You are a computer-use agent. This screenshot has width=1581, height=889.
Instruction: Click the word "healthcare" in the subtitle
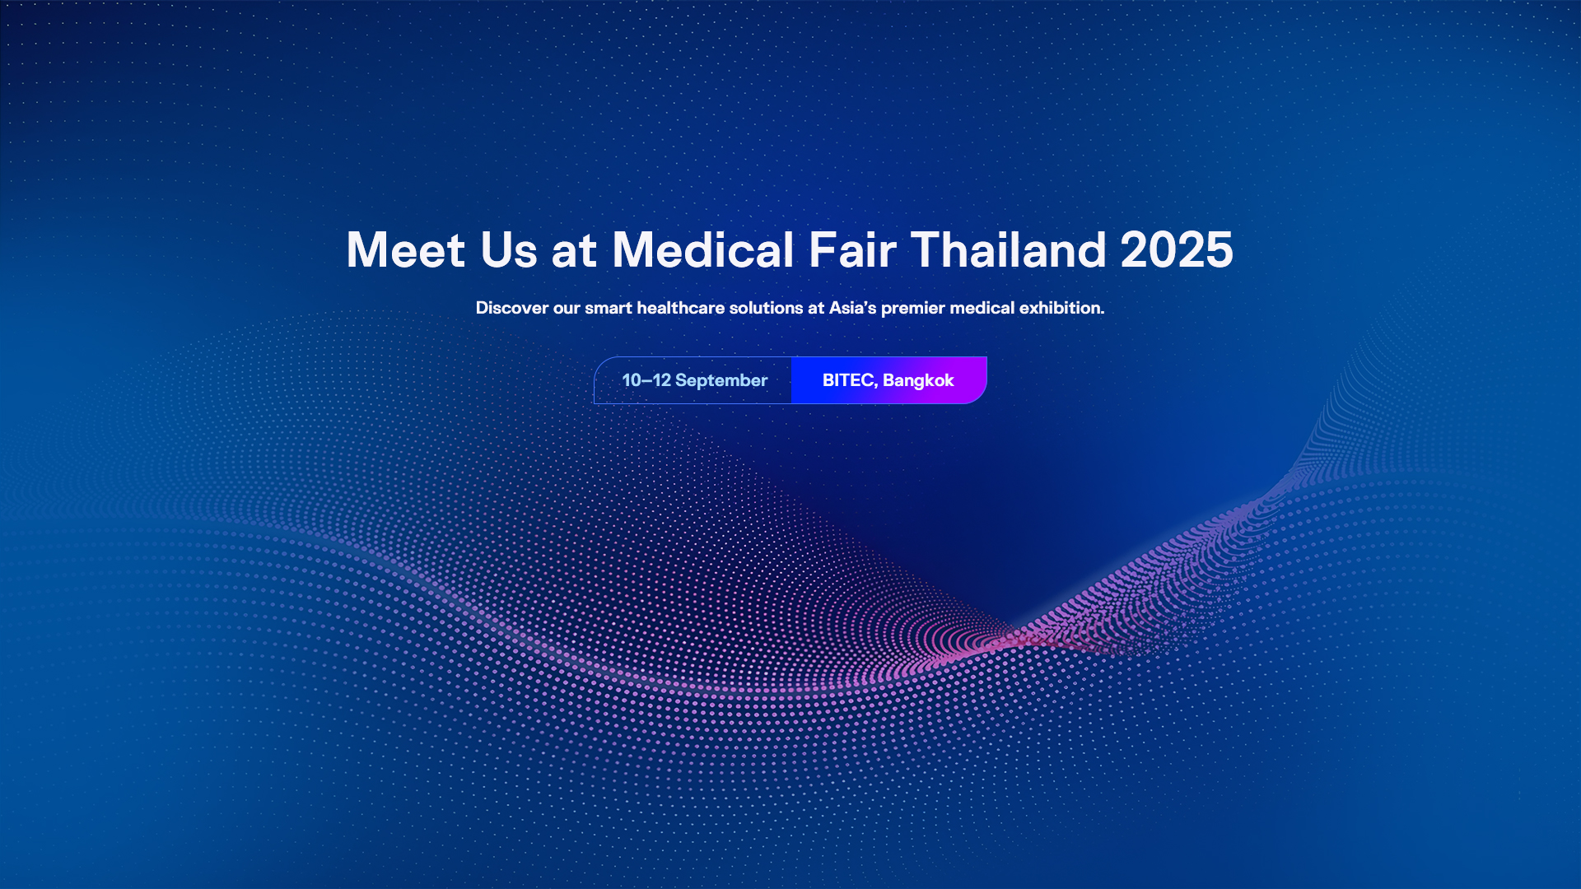[x=680, y=308]
